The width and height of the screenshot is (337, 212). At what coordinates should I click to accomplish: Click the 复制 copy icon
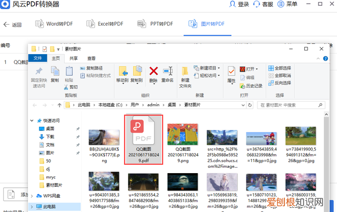(55, 71)
